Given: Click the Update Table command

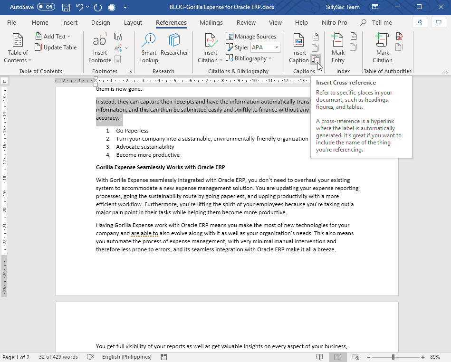Looking at the screenshot, I should click(x=56, y=47).
